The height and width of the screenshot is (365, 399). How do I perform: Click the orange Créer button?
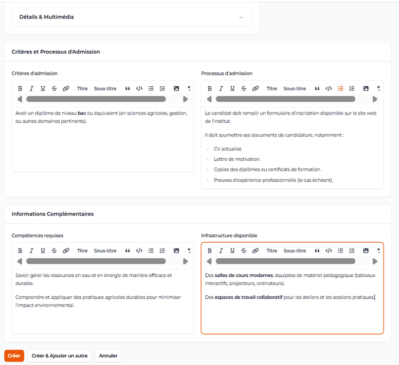click(14, 356)
